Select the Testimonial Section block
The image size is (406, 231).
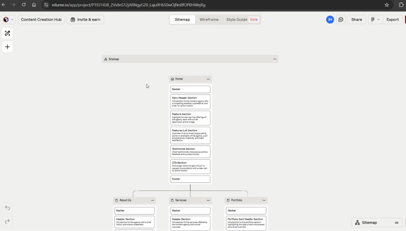pyautogui.click(x=190, y=152)
